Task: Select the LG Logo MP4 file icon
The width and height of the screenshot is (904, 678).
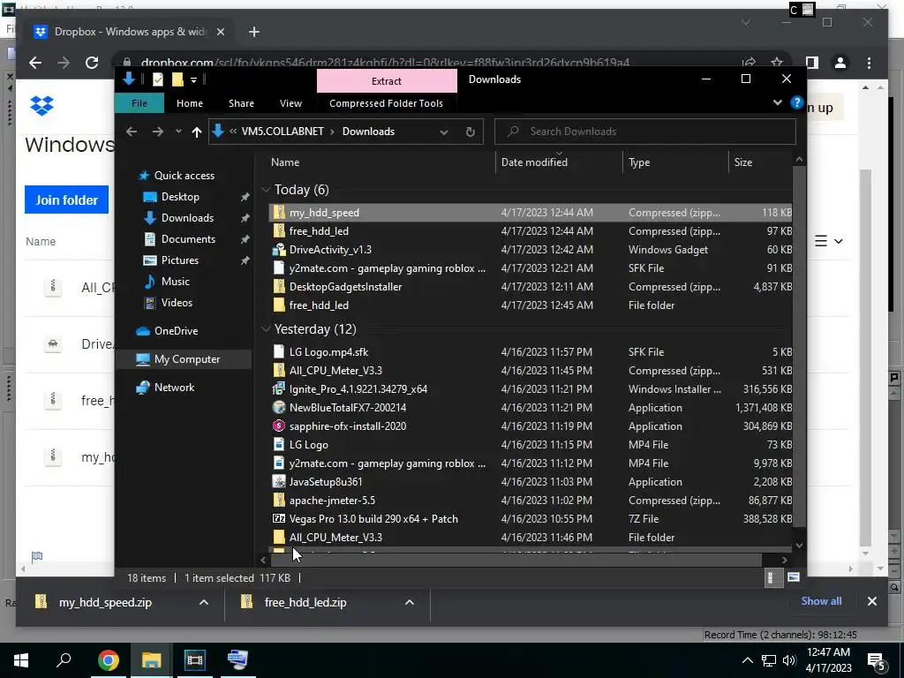Action: pyautogui.click(x=279, y=445)
